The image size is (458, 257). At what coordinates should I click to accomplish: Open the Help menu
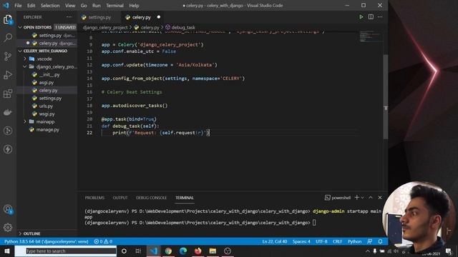click(x=134, y=5)
